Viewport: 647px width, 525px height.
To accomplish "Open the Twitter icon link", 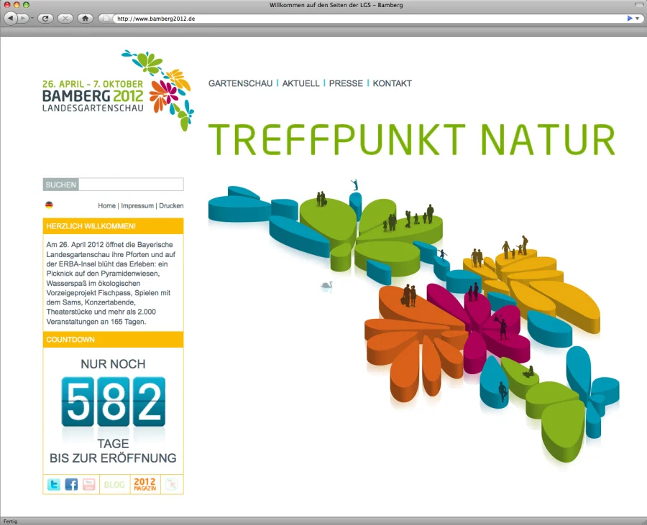I will (54, 485).
